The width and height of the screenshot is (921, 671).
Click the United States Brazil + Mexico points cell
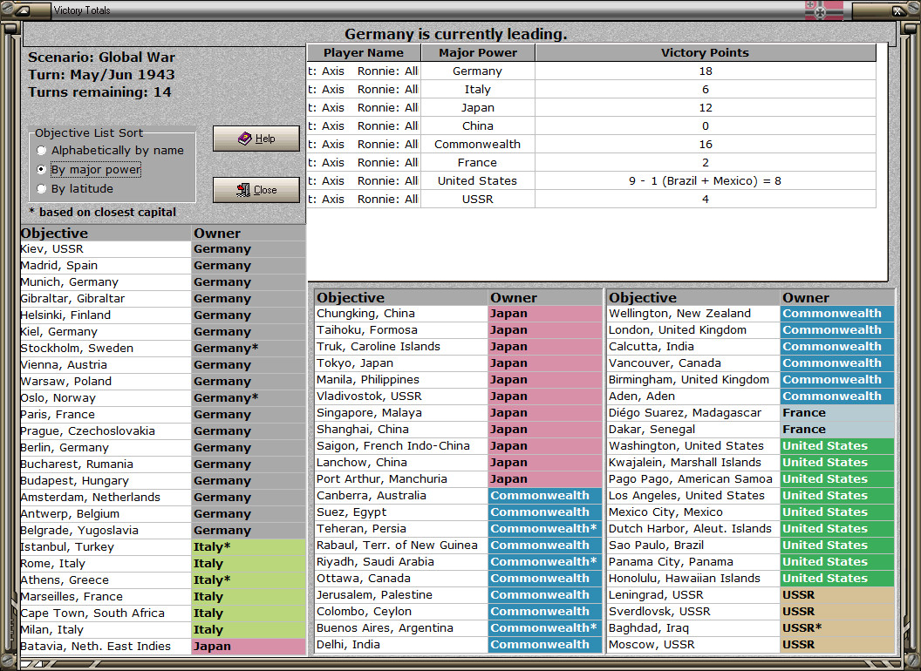click(x=706, y=180)
